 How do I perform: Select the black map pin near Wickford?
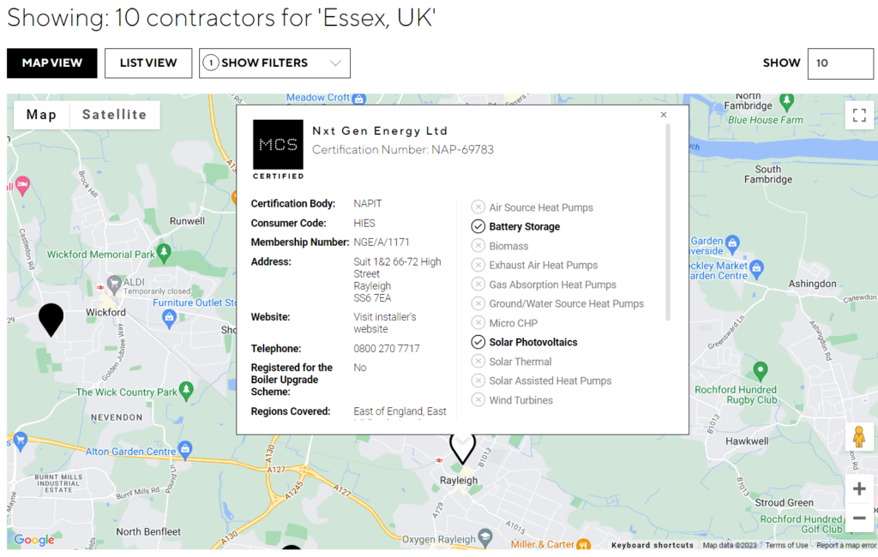click(51, 320)
